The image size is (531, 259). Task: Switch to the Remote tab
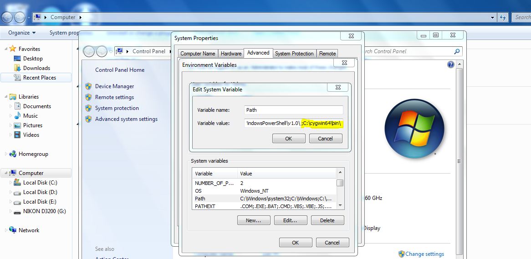[x=327, y=53]
